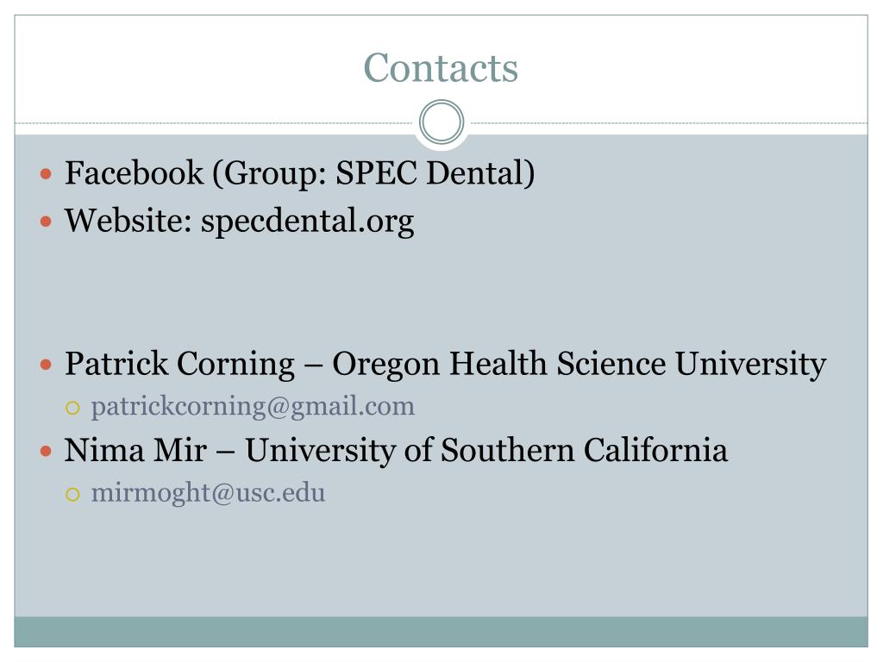Click the patrickcorning@gmail.com email link
Screen dimensions: 883x662
253,407
